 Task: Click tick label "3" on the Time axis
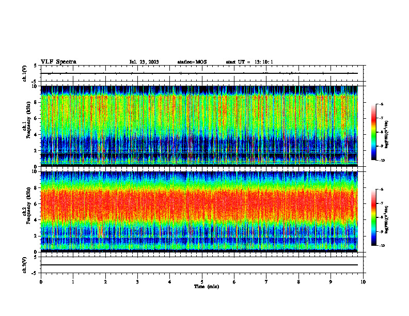pos(137,282)
